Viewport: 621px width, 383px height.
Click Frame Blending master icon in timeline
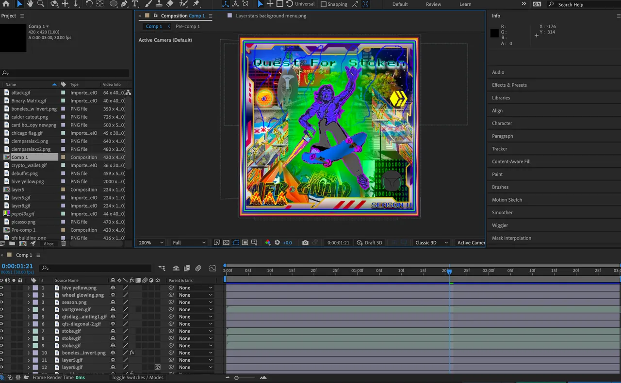pos(187,268)
